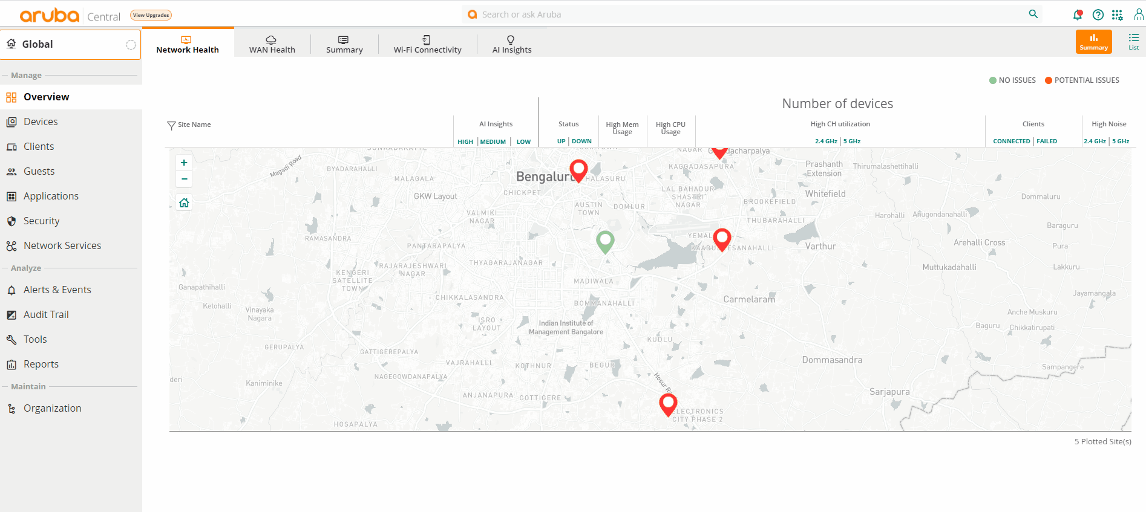Image resolution: width=1146 pixels, height=512 pixels.
Task: Click the green no-issues site map marker
Action: [605, 241]
